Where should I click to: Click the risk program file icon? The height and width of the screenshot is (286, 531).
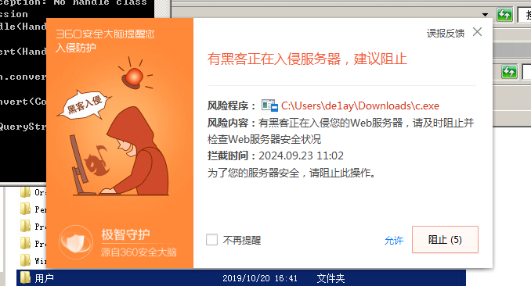pos(269,105)
